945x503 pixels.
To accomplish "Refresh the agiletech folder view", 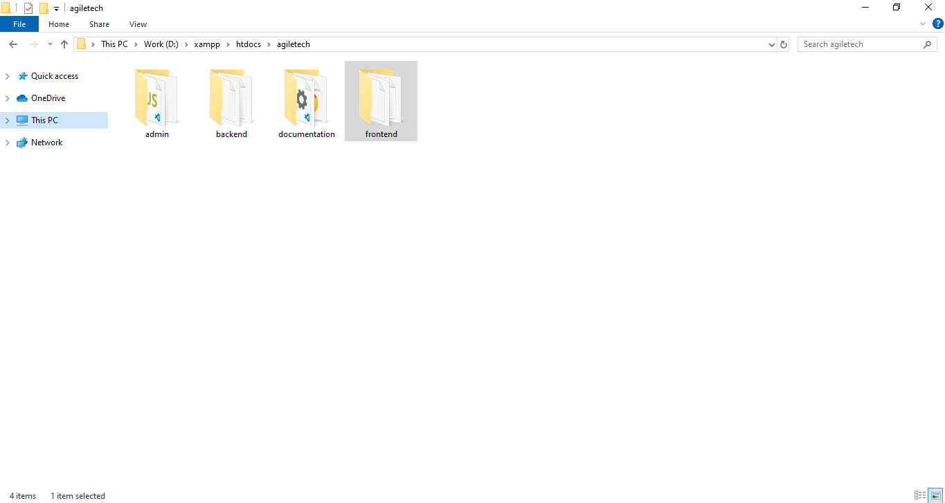I will pos(784,44).
